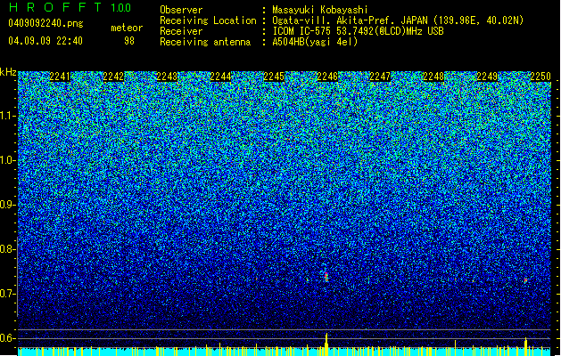
Task: Click the meteor count label
Action: [x=127, y=28]
